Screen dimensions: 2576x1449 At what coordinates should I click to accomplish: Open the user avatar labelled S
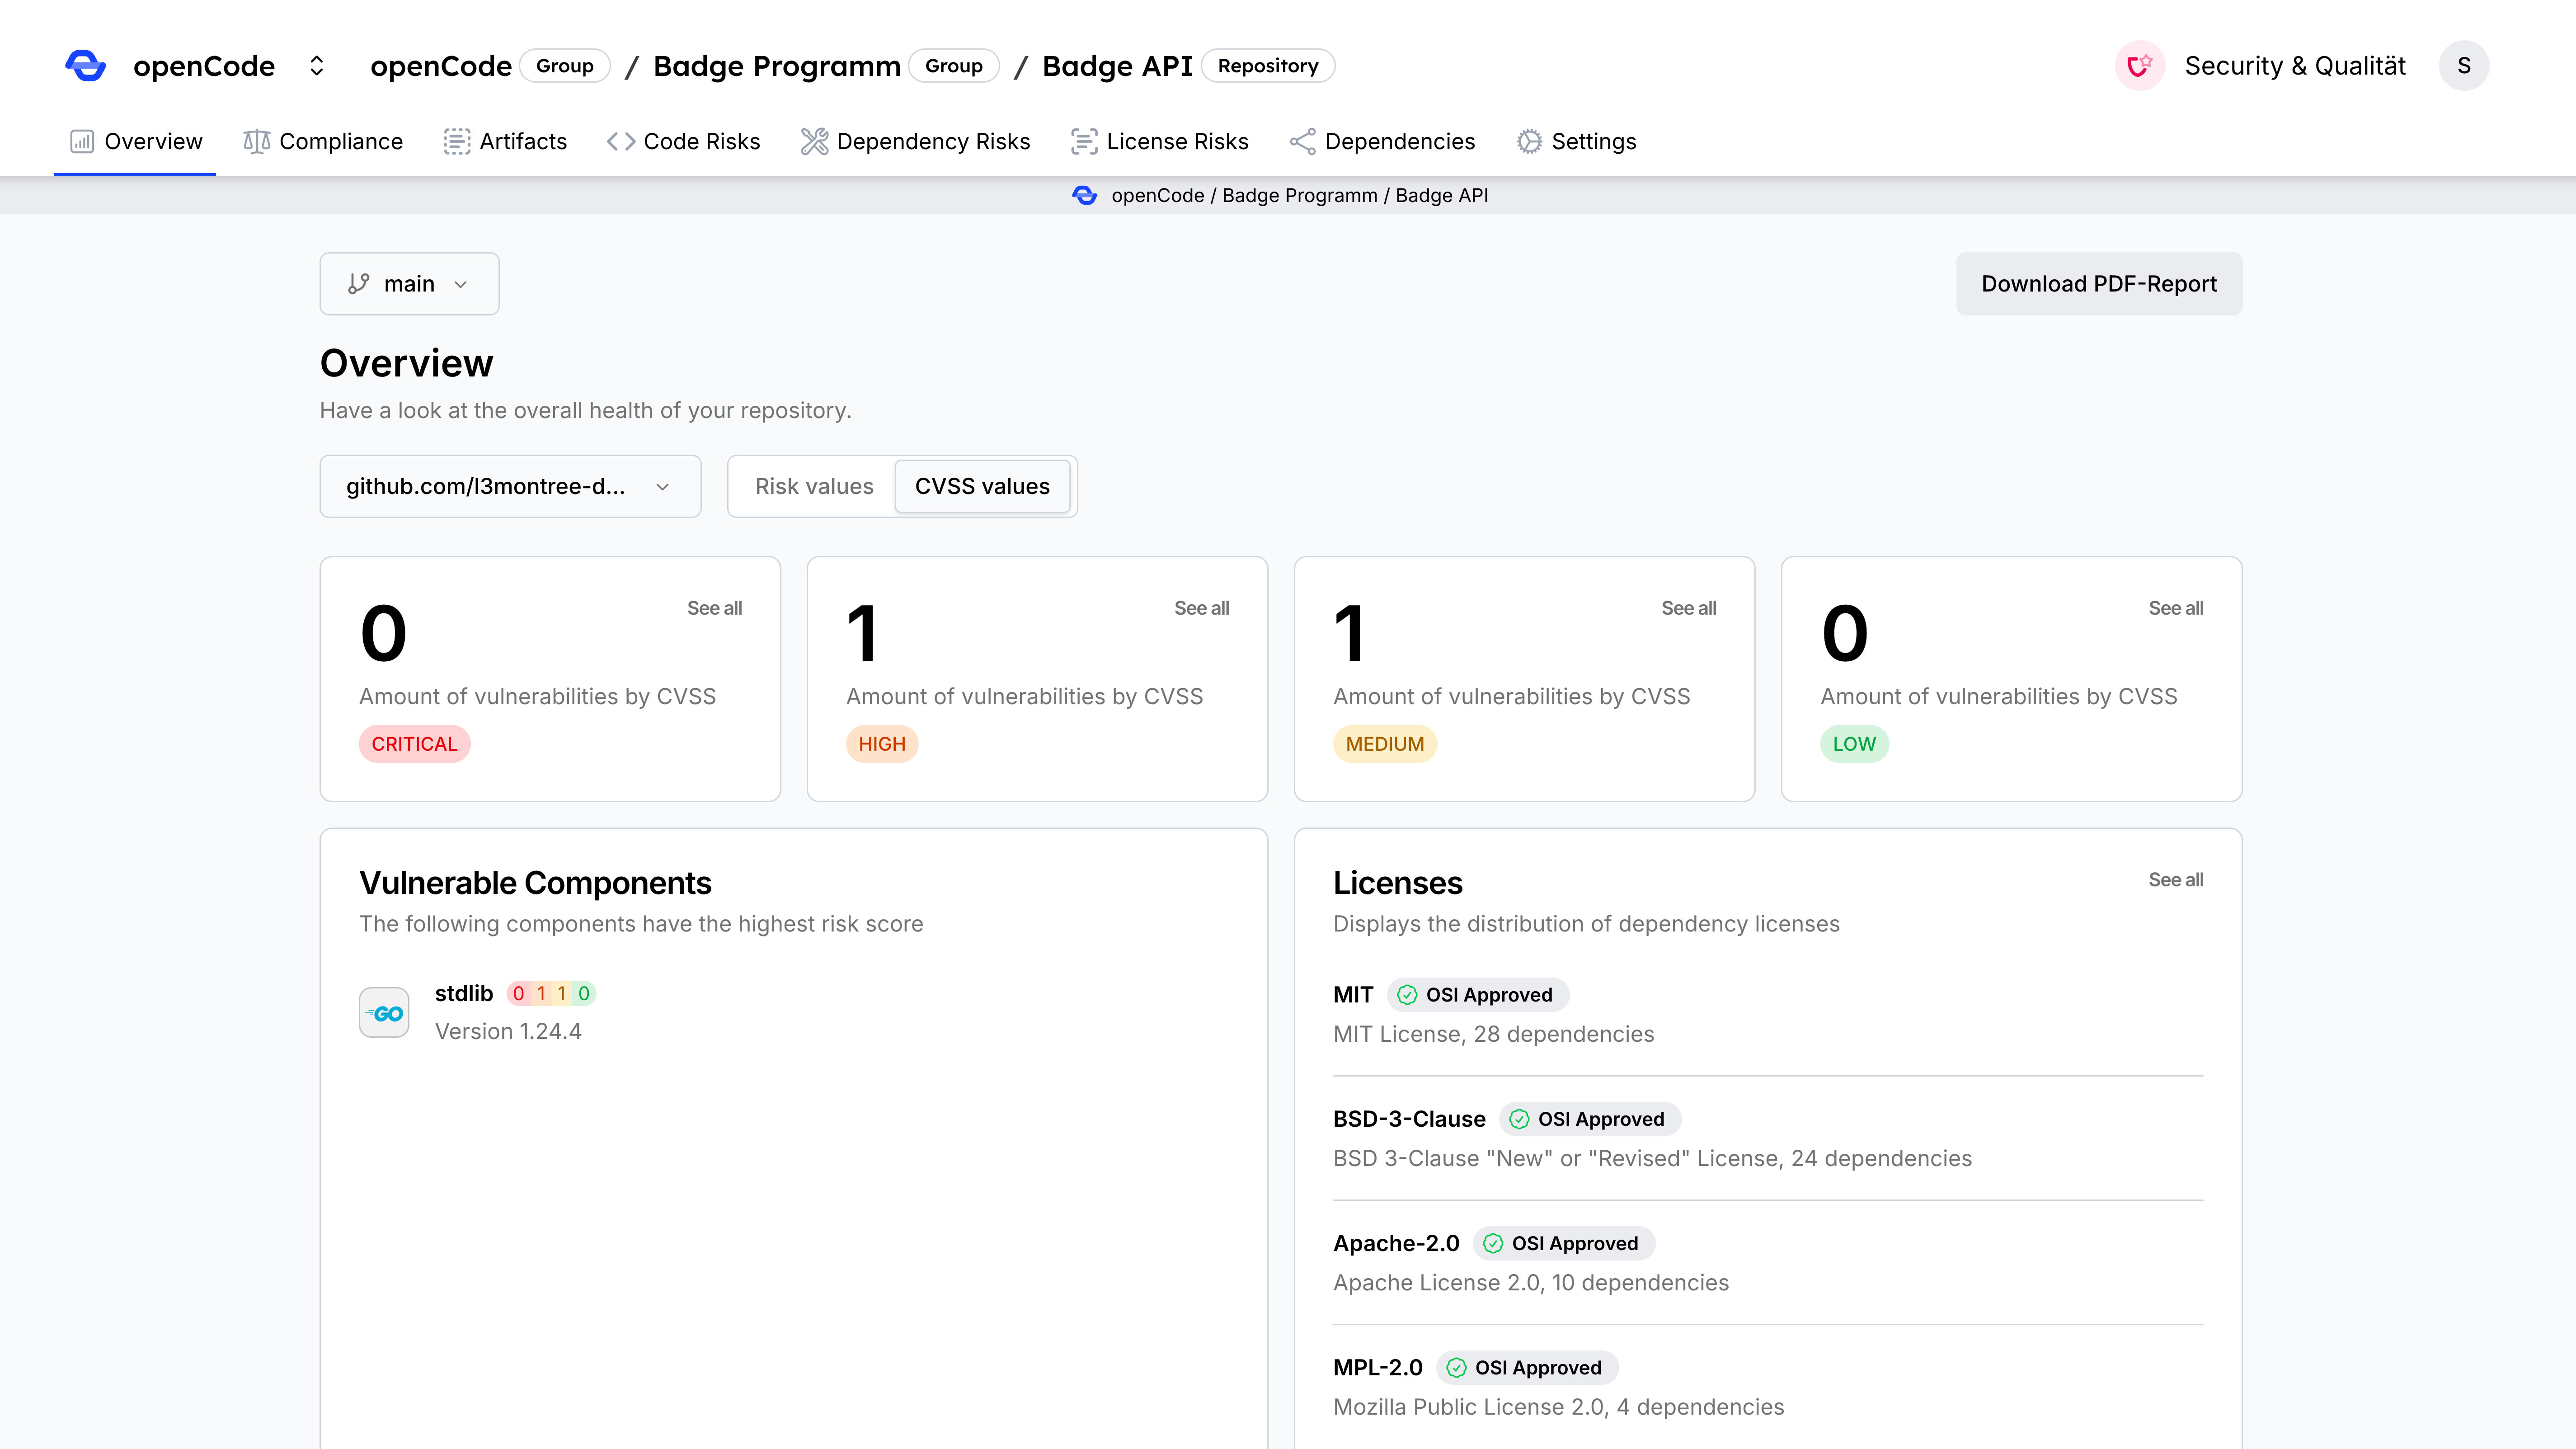(x=2464, y=66)
